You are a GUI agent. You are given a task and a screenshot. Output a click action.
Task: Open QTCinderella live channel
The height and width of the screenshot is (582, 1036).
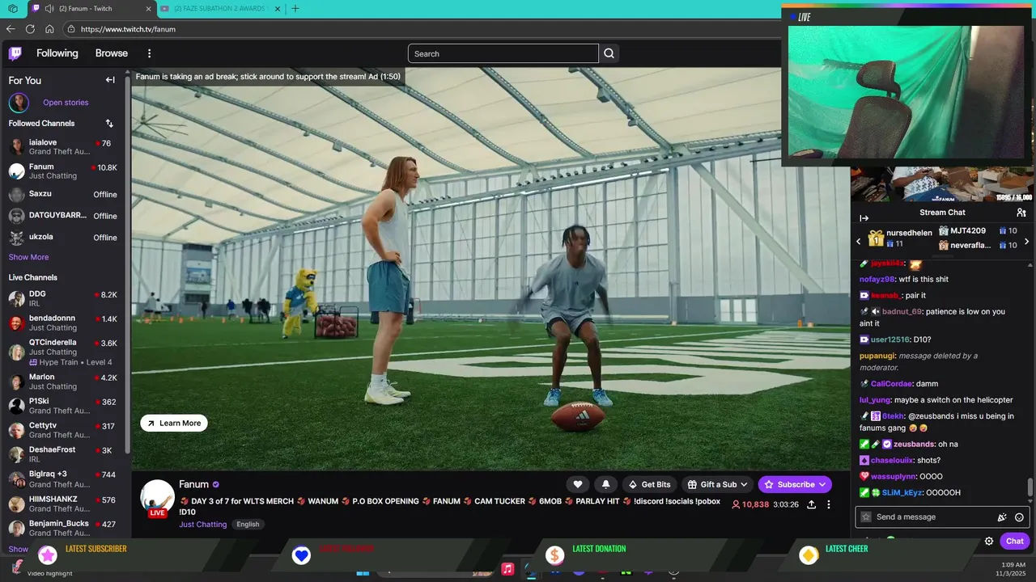pos(63,352)
